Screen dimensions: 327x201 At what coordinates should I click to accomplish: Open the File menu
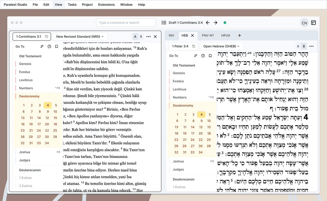(x=35, y=4)
